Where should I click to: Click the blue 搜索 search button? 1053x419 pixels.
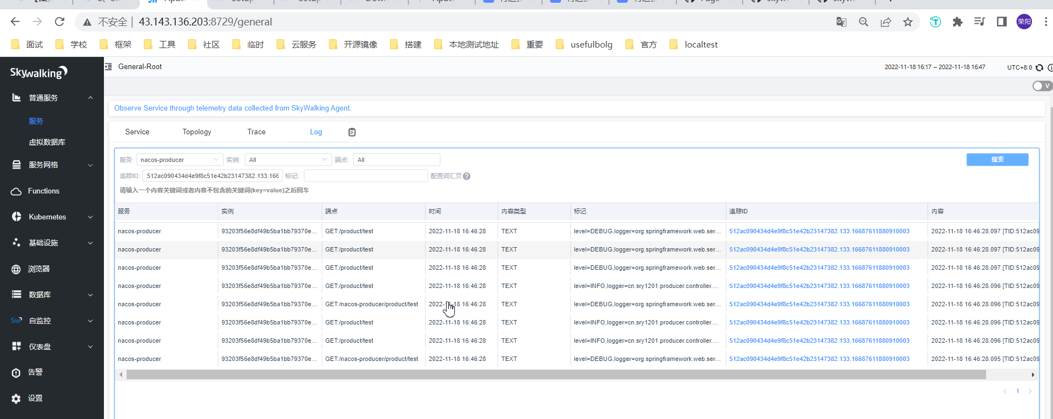(x=997, y=159)
